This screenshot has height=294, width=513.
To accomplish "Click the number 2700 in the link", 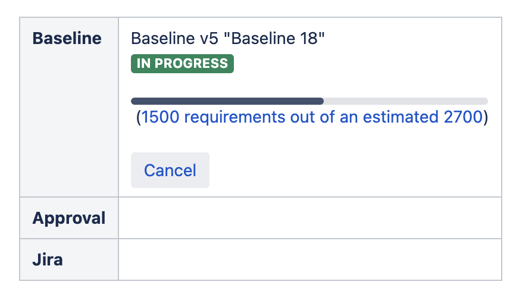I will [x=463, y=117].
